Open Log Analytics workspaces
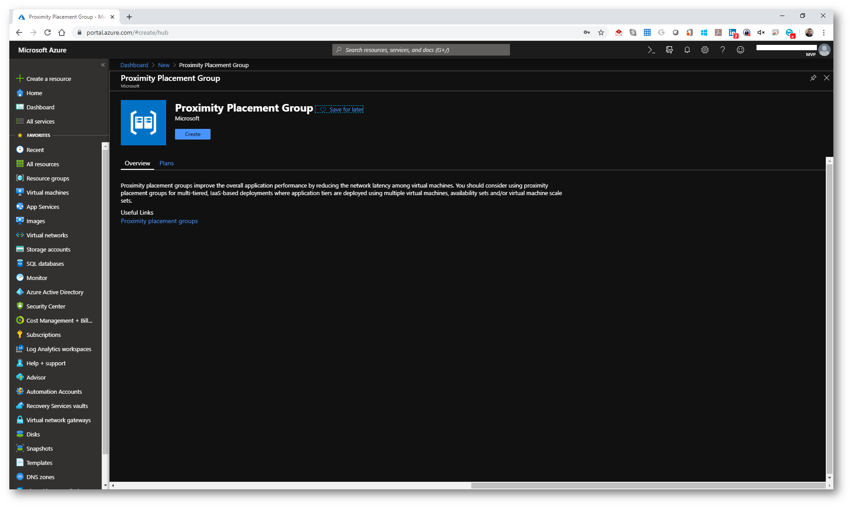Screen dimensions: 852x508 (59, 349)
